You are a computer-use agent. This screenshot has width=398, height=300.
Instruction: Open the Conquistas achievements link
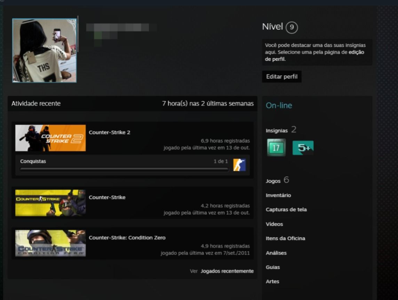click(33, 161)
